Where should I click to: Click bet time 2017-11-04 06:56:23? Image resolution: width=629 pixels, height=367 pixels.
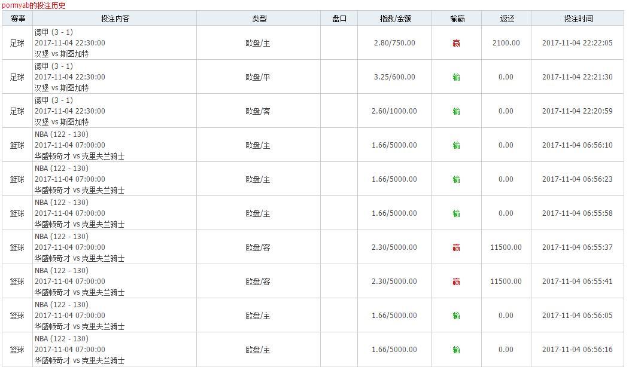pyautogui.click(x=578, y=179)
